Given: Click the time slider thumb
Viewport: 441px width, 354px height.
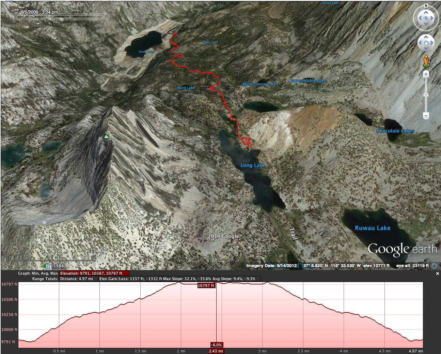Looking at the screenshot, I should pyautogui.click(x=19, y=17).
